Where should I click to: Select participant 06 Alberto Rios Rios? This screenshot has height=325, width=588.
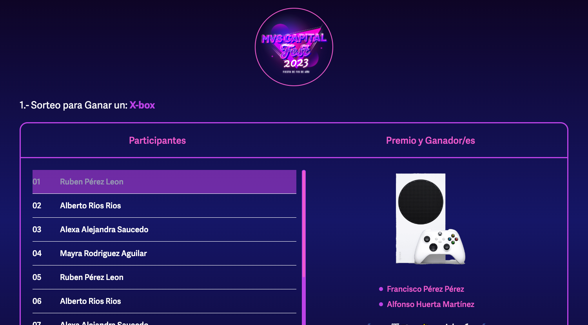point(164,301)
